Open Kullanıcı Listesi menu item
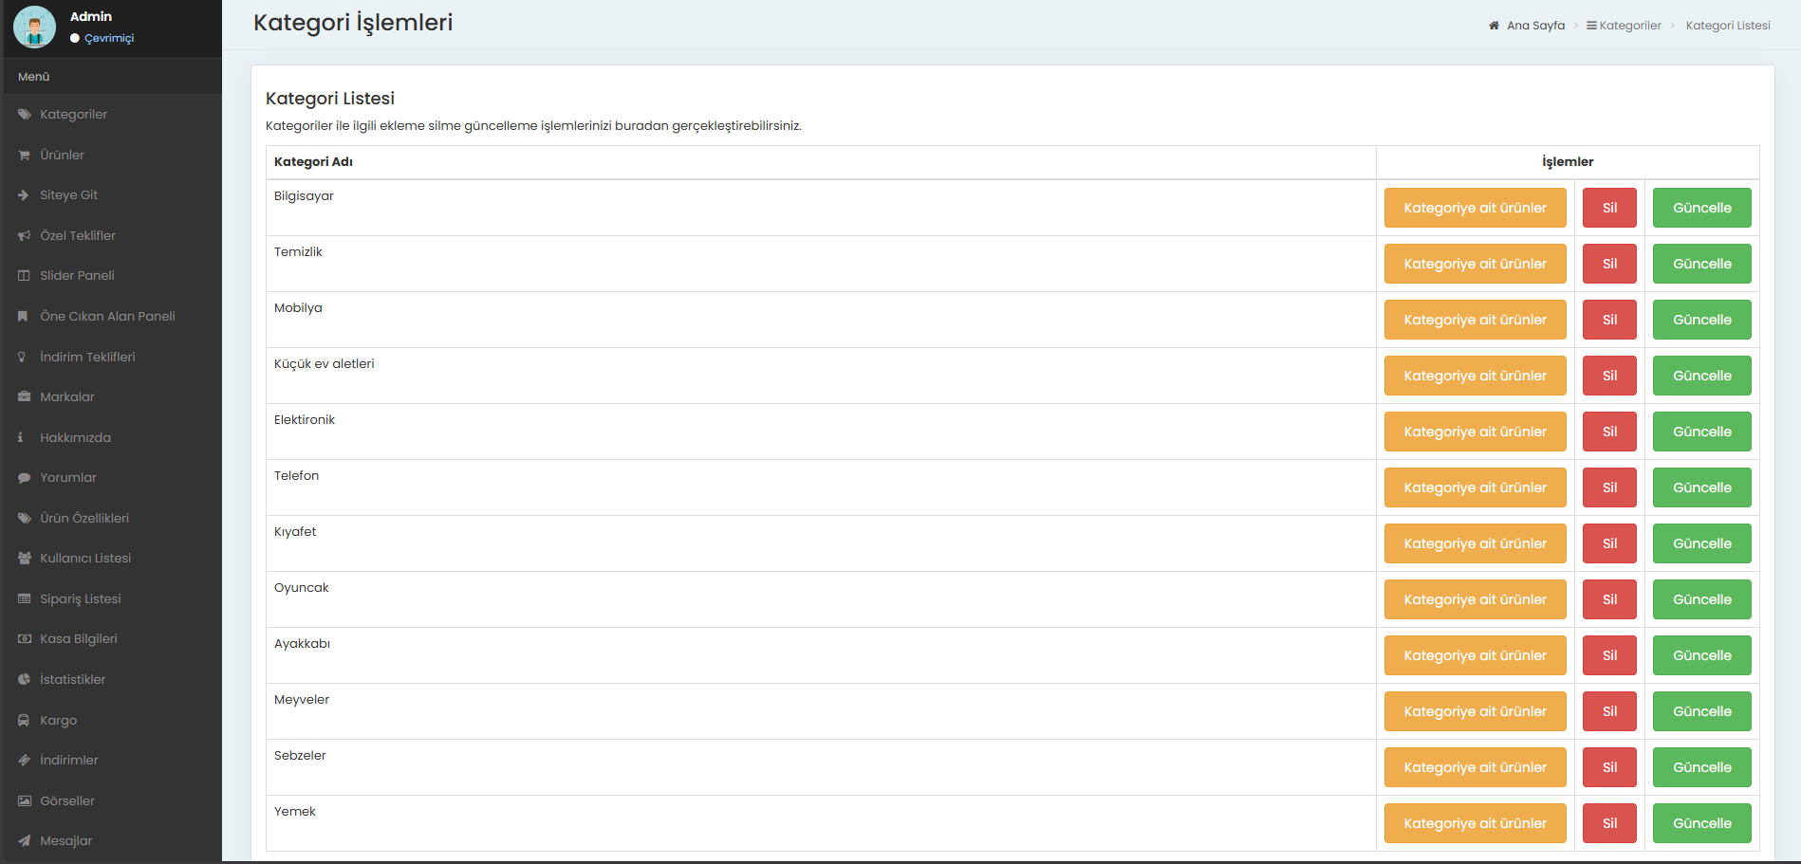Screen dimensions: 1801x864 click(x=85, y=559)
